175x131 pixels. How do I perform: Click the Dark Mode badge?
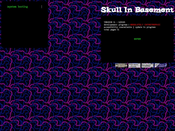[161, 65]
